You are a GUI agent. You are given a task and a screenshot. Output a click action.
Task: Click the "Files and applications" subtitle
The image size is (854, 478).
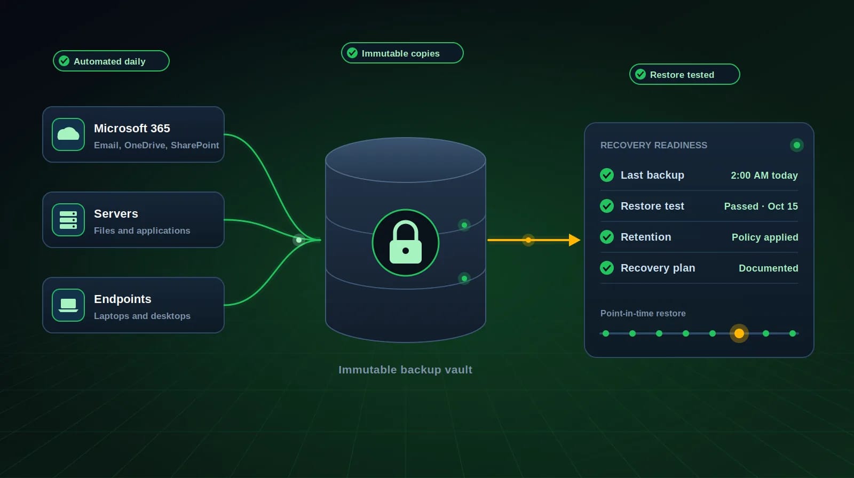(x=142, y=230)
